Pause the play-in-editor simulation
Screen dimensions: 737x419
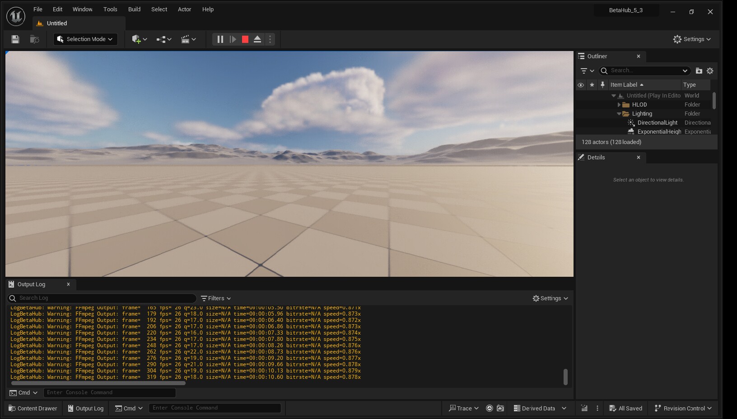[x=220, y=39]
